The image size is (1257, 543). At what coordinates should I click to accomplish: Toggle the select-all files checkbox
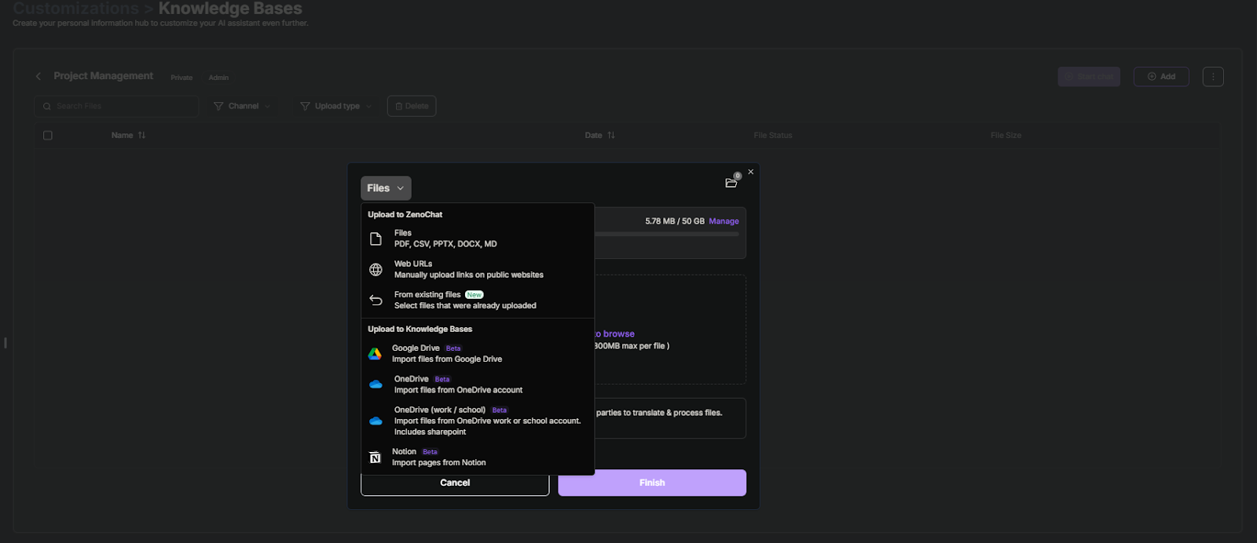tap(48, 136)
